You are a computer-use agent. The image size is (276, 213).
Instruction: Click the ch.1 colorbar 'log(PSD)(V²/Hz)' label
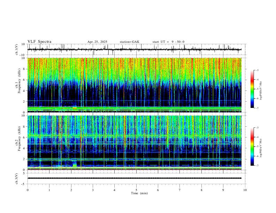pyautogui.click(x=261, y=90)
